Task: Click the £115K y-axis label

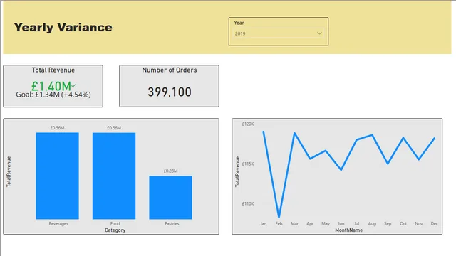Action: coord(248,164)
